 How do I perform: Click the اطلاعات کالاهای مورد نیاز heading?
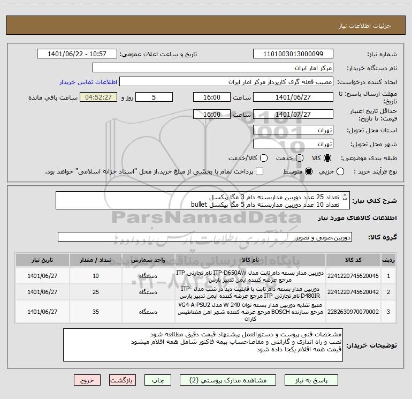tap(357, 218)
